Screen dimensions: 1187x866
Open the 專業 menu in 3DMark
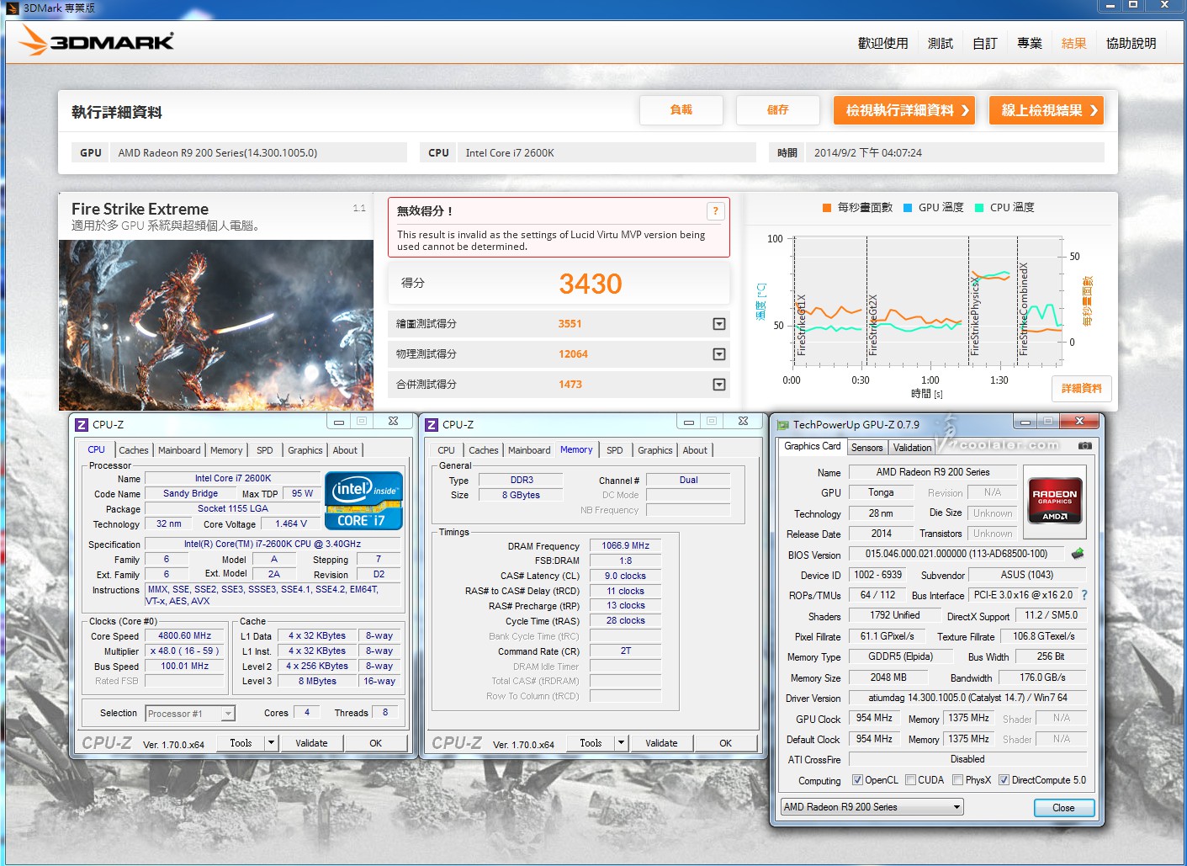(x=1029, y=43)
